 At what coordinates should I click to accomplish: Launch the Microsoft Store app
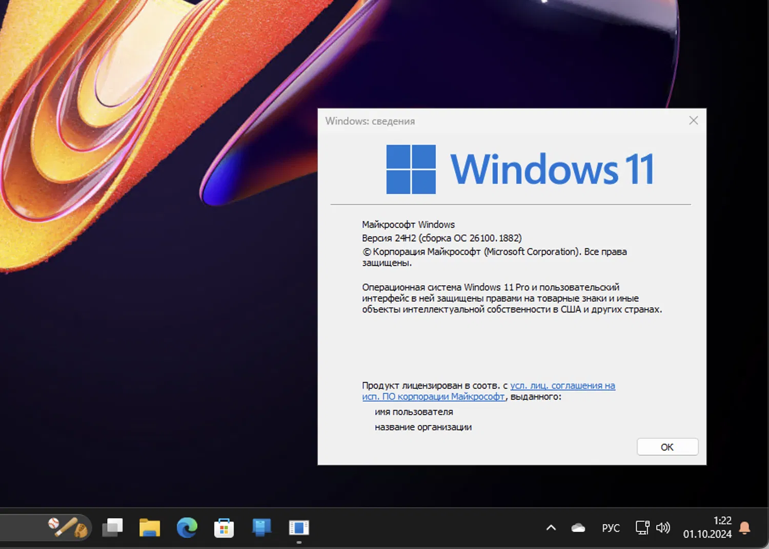point(224,527)
